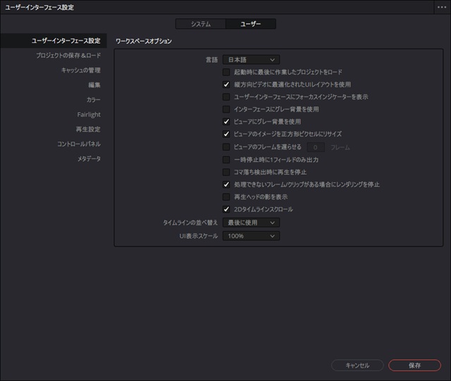Expand the UI表示スケール dropdown

[251, 236]
